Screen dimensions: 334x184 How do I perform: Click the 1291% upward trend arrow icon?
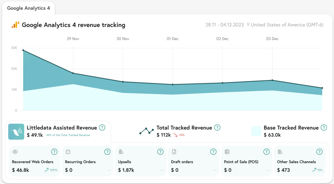pos(47,170)
